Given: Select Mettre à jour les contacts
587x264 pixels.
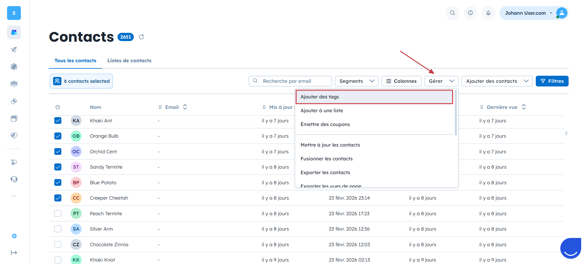Looking at the screenshot, I should pyautogui.click(x=374, y=145).
